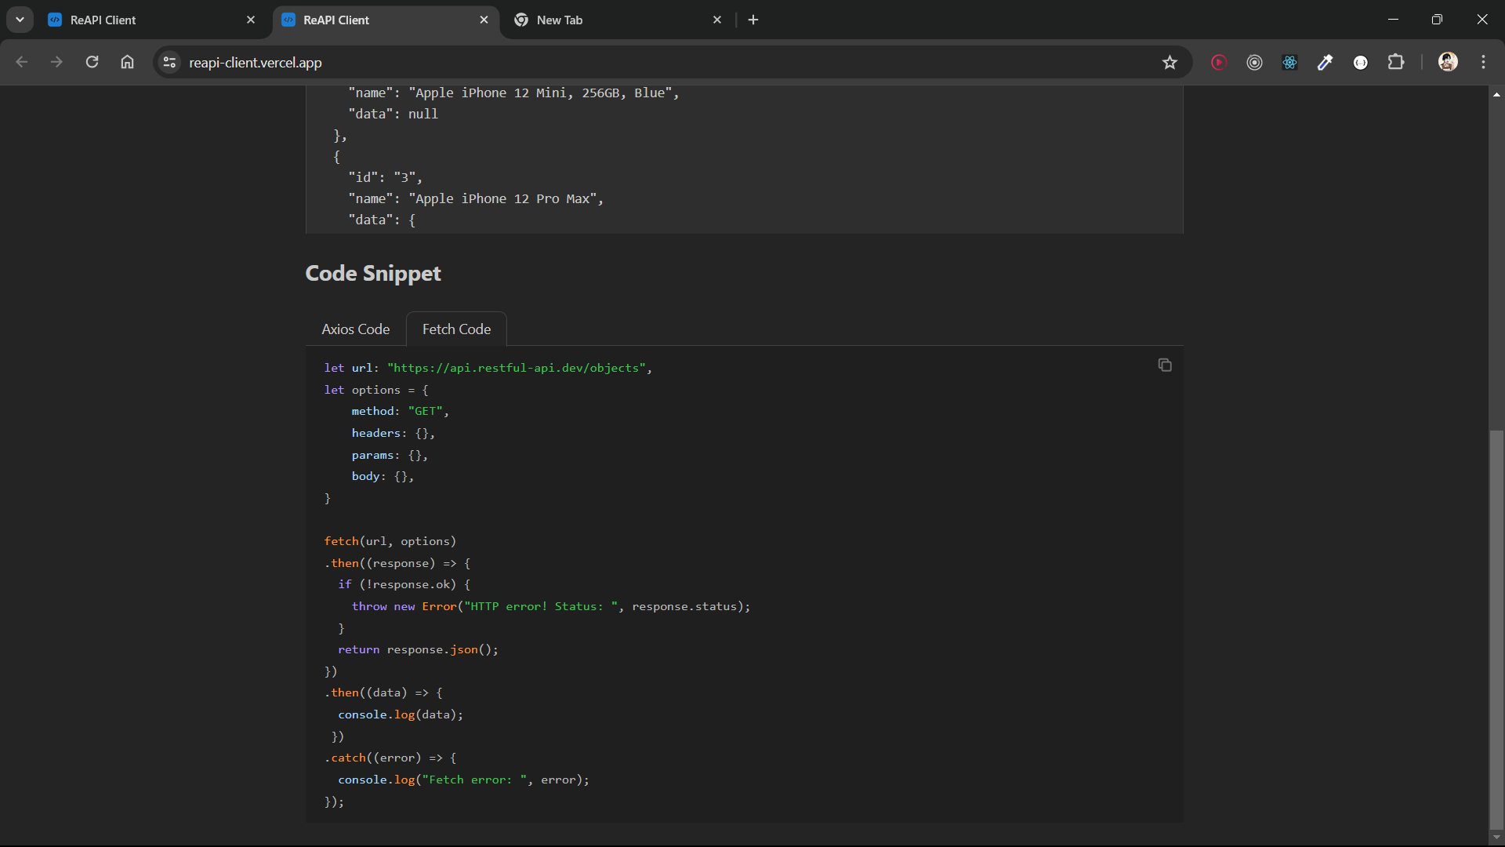Click the red screen recorder extension icon
Viewport: 1505px width, 847px height.
point(1218,63)
